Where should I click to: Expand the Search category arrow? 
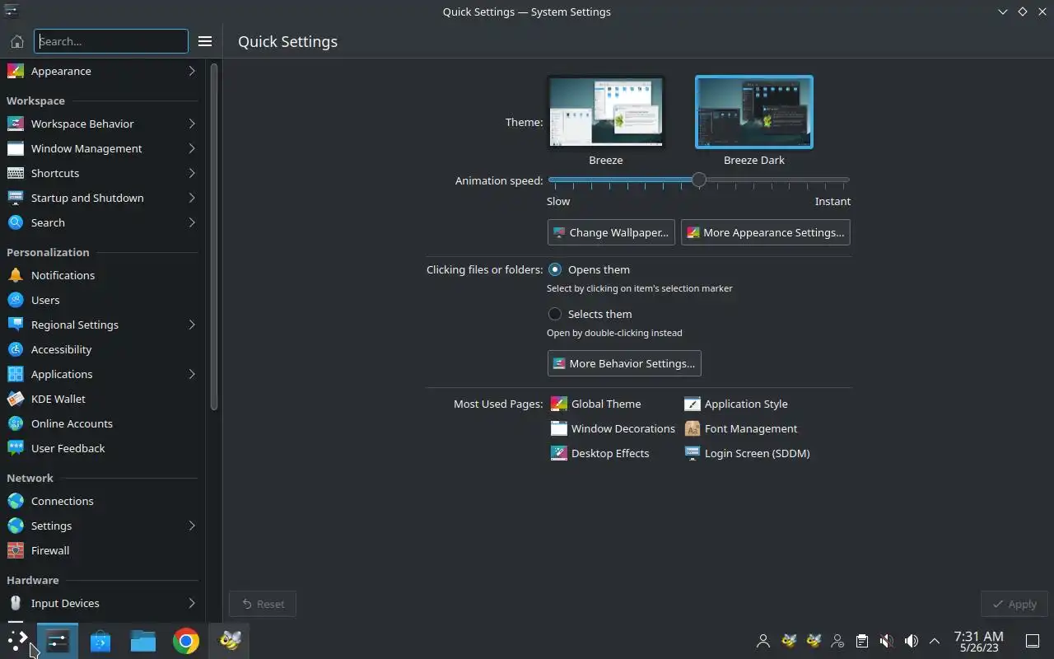191,222
